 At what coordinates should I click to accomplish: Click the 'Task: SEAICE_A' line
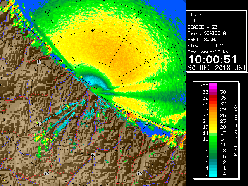tap(207, 33)
